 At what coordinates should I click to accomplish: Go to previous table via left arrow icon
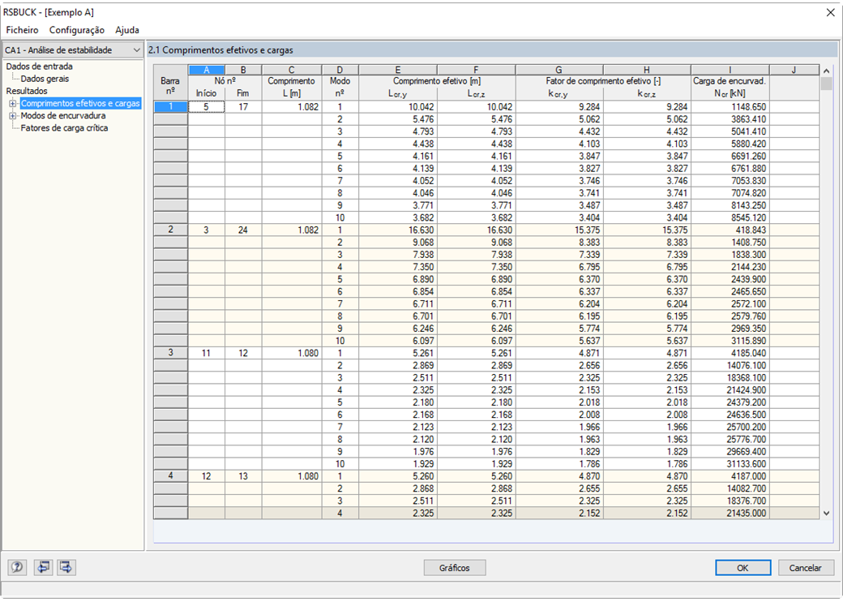[43, 567]
